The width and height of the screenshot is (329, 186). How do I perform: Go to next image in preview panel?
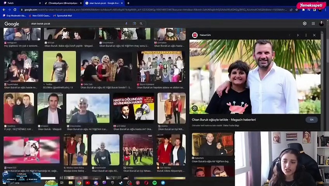pos(298,35)
